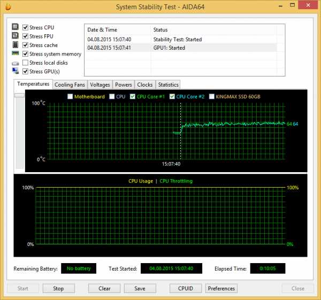Hide CPU Core #2 temperature line

tap(172, 96)
